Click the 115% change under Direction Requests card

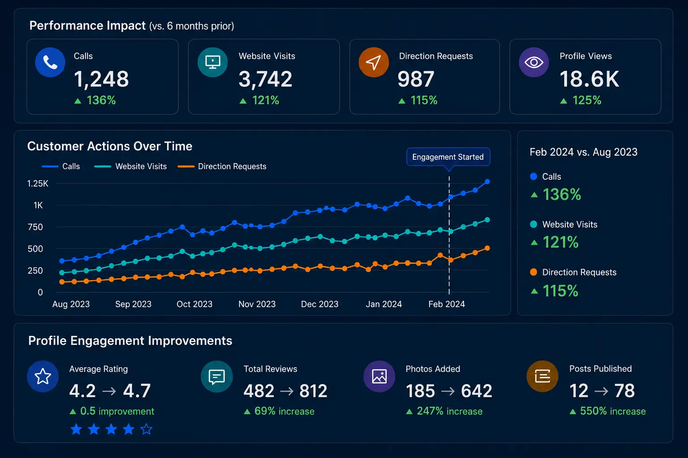point(424,100)
